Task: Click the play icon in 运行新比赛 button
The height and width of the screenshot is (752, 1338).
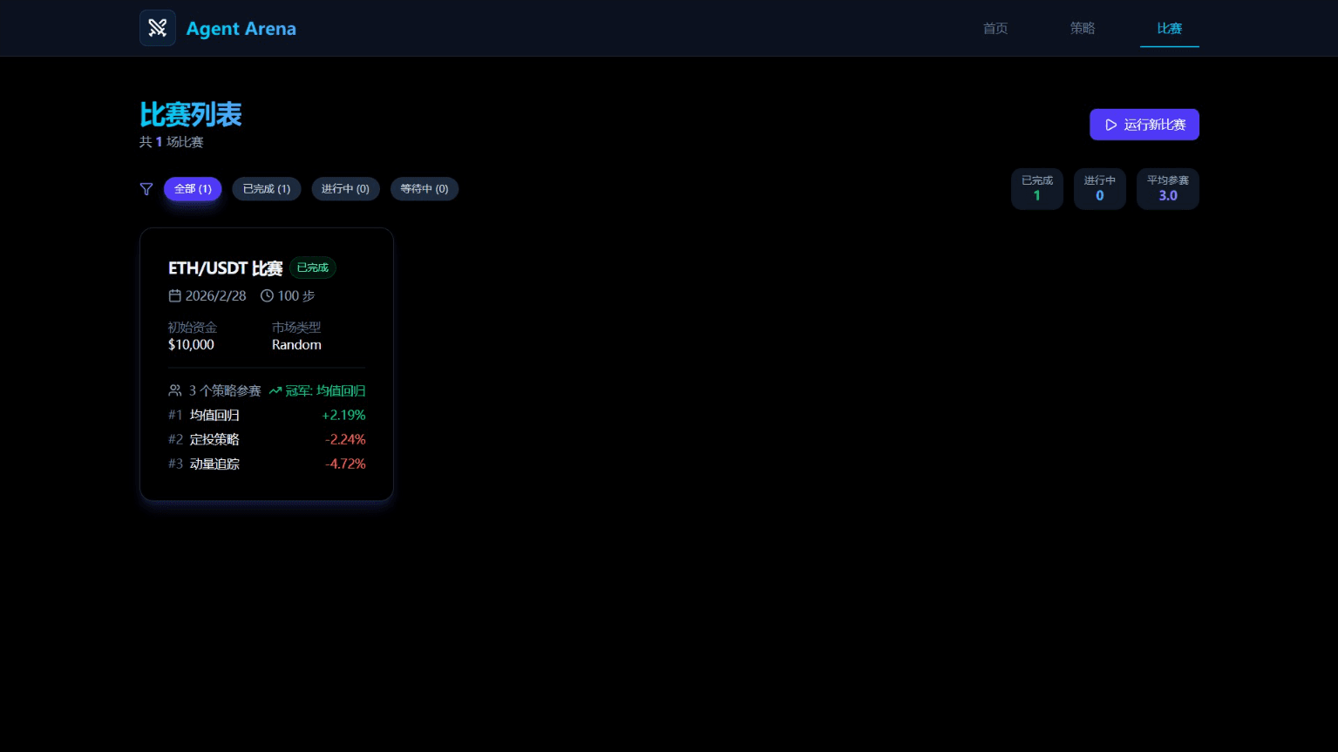Action: click(x=1110, y=125)
